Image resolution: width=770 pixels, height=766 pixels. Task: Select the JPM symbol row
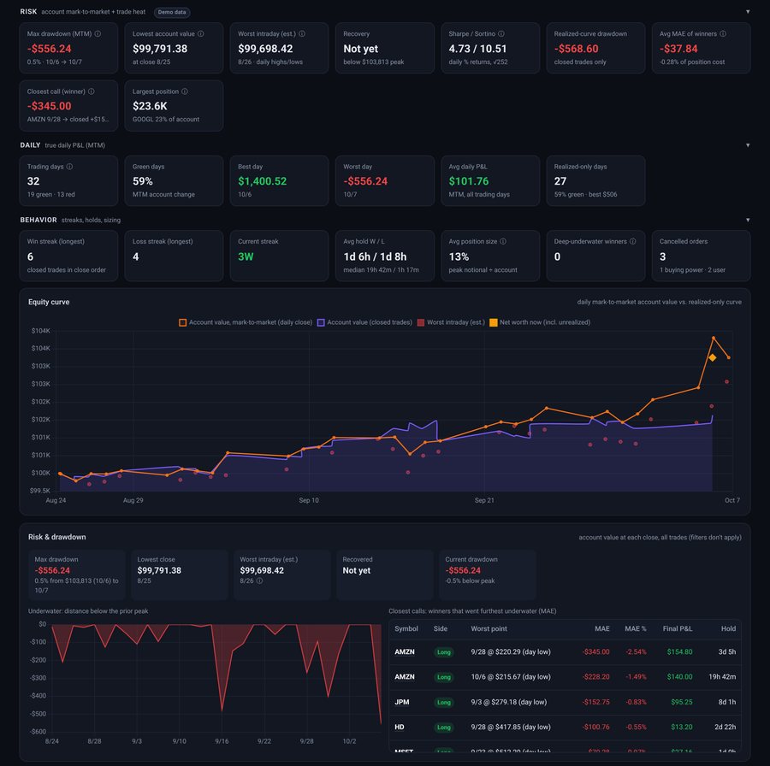[565, 702]
